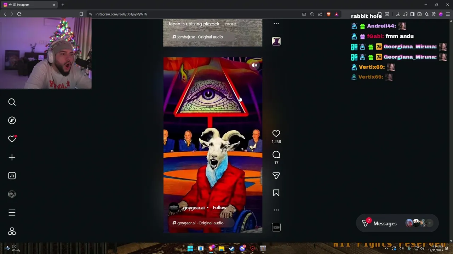453x254 pixels.
Task: Follow the goygear.ai account
Action: tap(219, 207)
